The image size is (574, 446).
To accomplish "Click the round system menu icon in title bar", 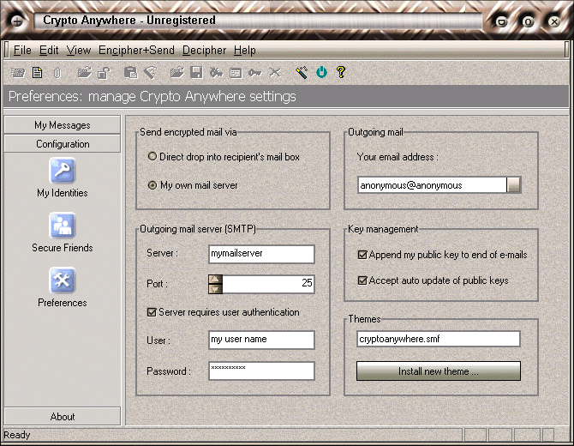I will tap(17, 21).
